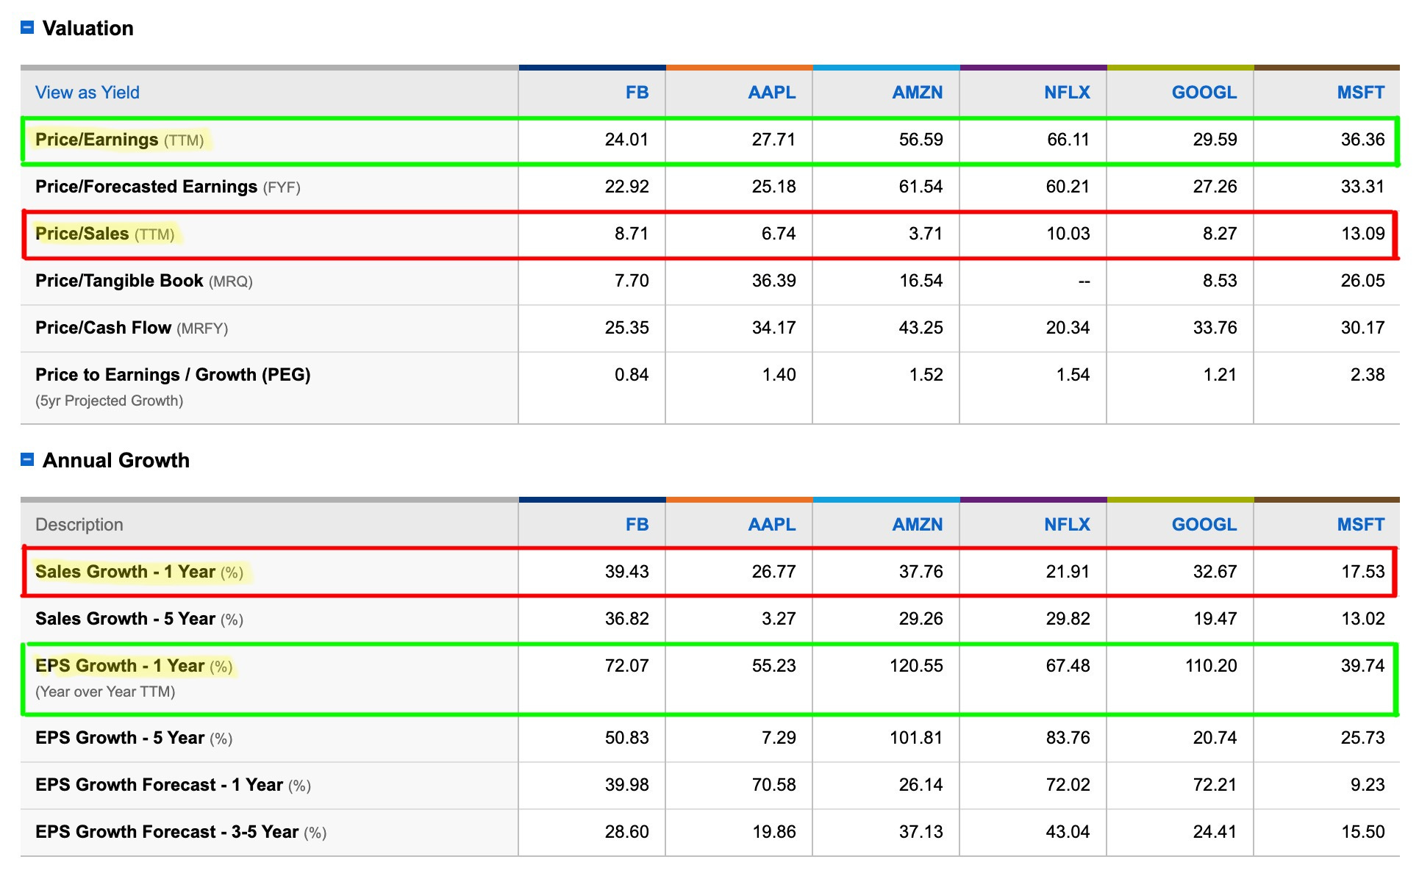The width and height of the screenshot is (1419, 876).
Task: Open MSFT ticker in Annual Growth header
Action: coord(1360,525)
